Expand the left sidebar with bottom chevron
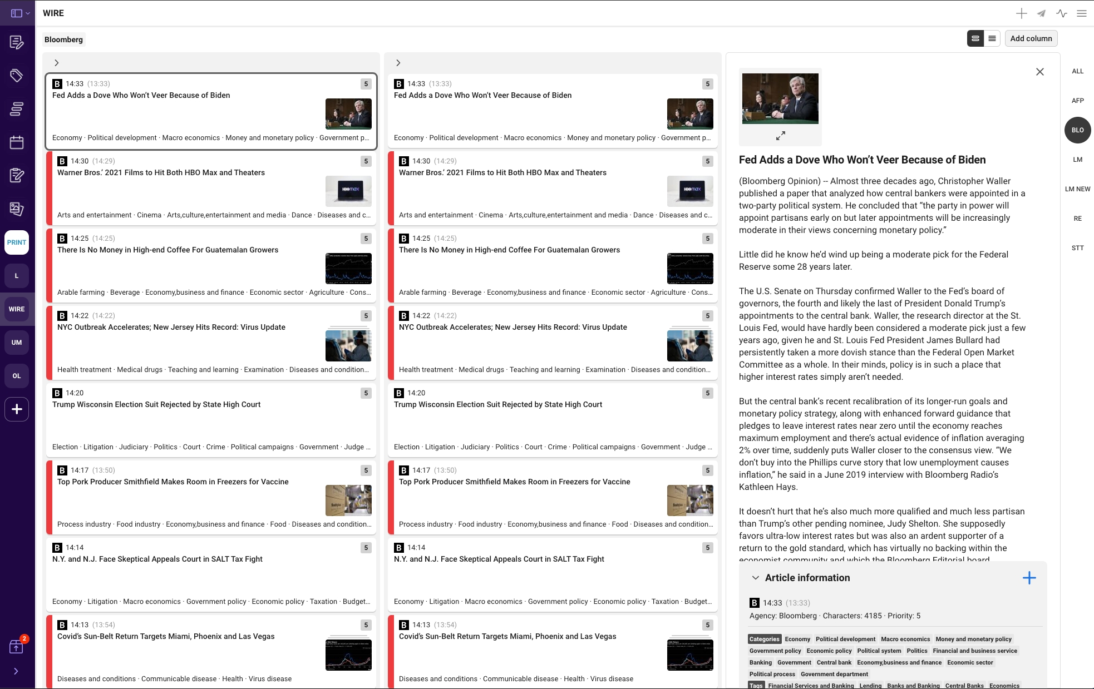Screen dimensions: 1094x689 coord(16,671)
